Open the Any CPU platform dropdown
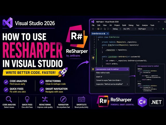This screenshot has height=125, width=166. point(129,29)
